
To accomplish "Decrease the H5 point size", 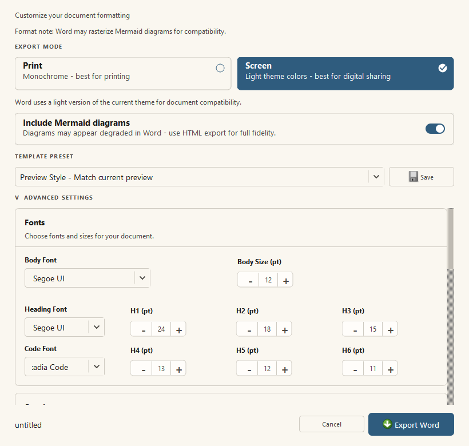I will [x=248, y=368].
